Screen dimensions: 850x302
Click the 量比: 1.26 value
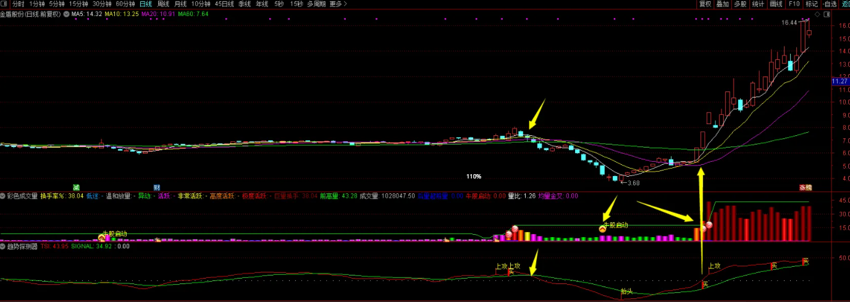(522, 196)
